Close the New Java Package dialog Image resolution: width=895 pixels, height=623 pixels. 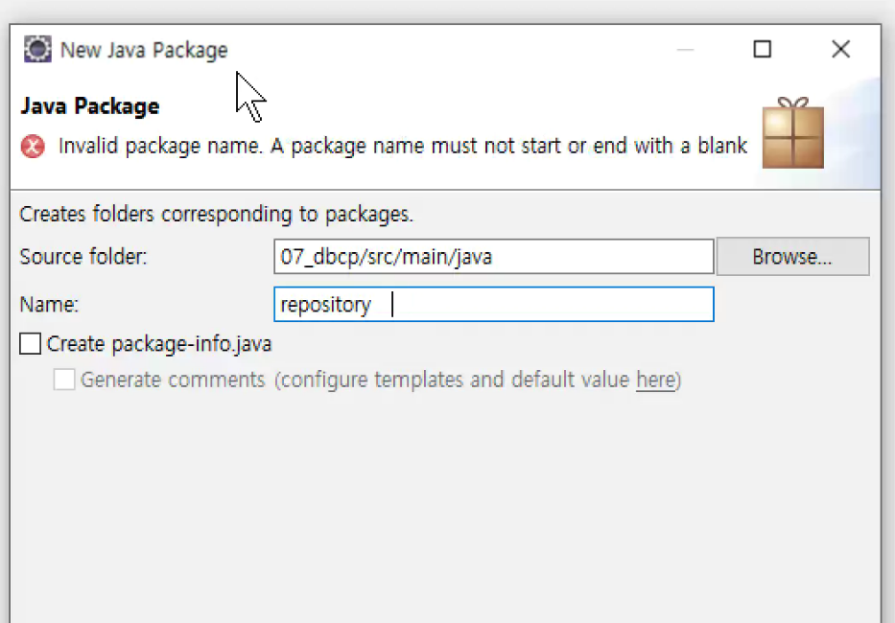coord(840,50)
